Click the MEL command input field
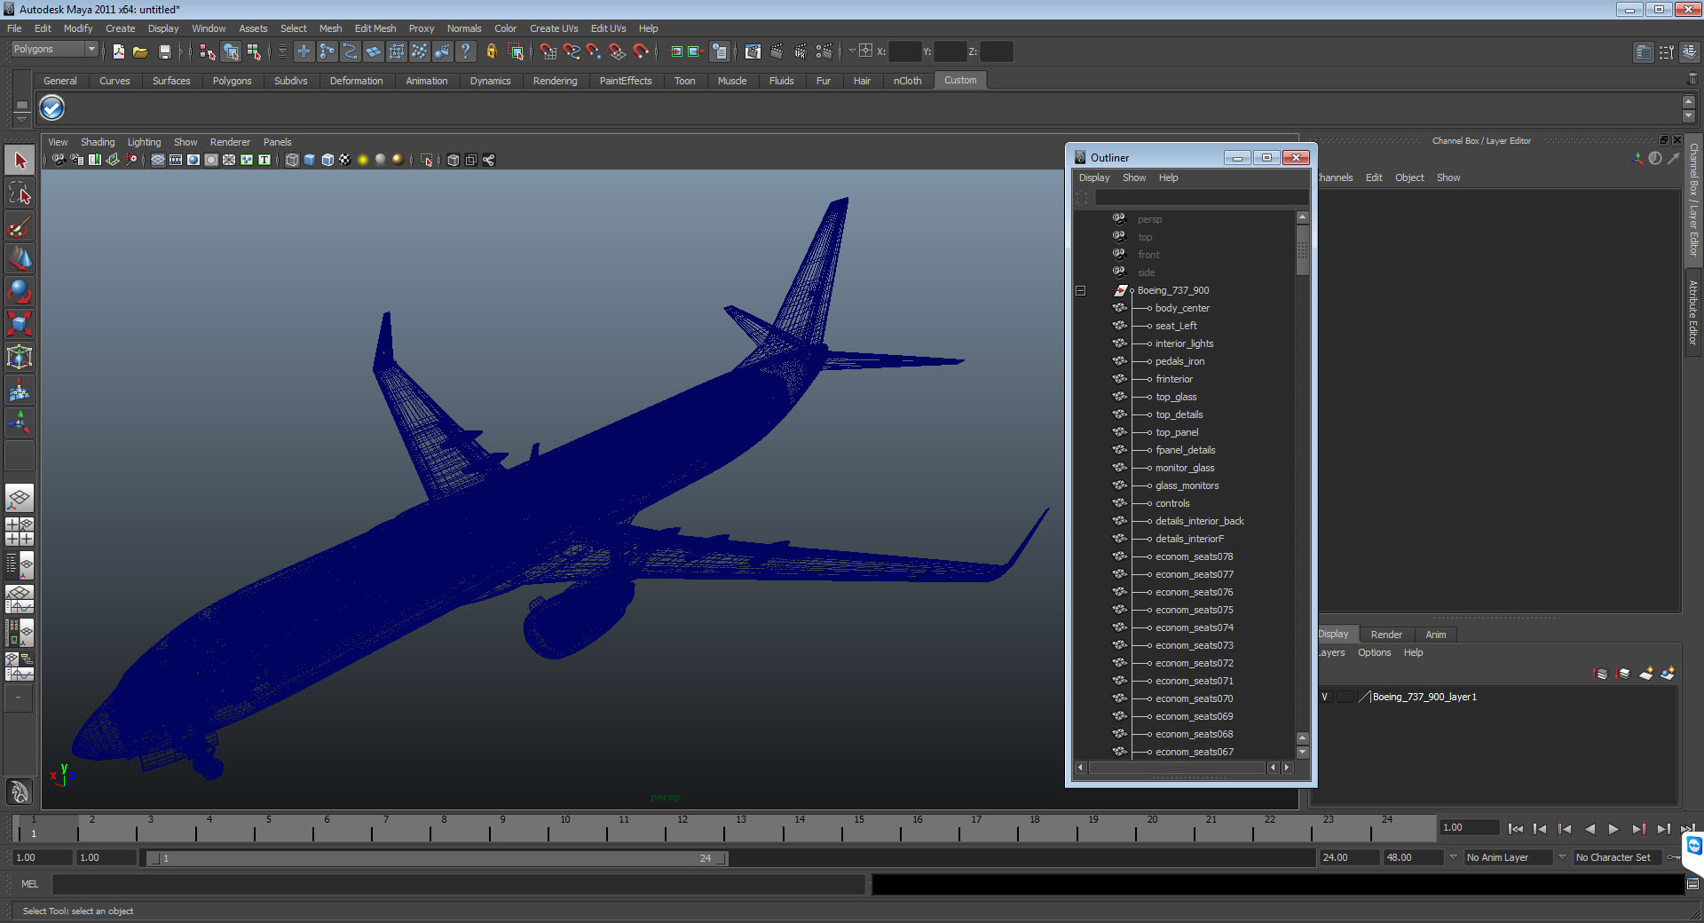This screenshot has width=1704, height=923. click(x=459, y=884)
